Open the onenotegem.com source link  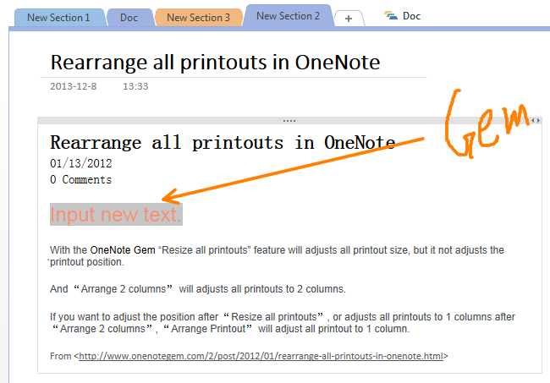261,356
